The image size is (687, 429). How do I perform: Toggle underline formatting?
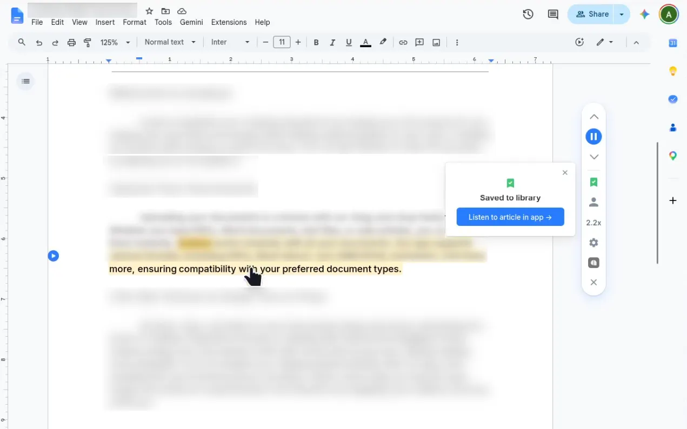349,42
